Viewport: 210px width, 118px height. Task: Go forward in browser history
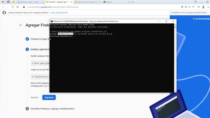(8, 7)
